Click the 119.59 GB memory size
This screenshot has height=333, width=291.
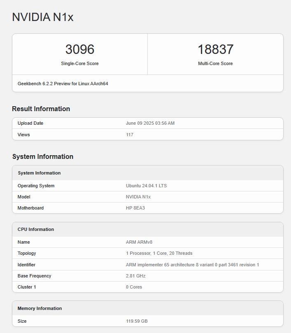[x=137, y=321]
